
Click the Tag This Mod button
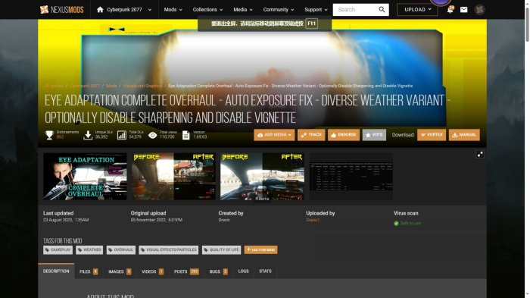tap(260, 250)
